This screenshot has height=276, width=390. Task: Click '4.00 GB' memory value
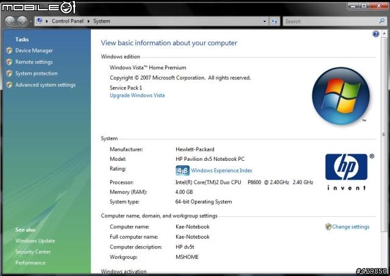(184, 192)
